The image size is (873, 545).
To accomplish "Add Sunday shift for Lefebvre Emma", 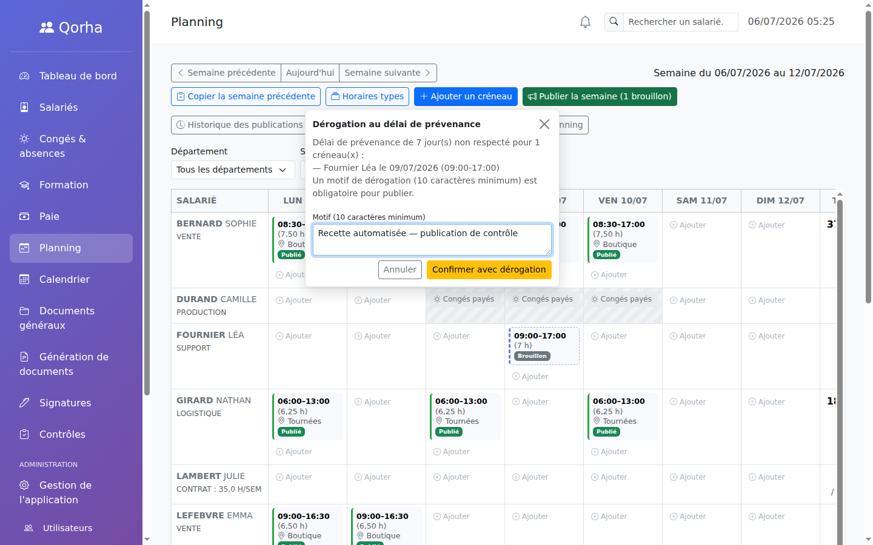I will pyautogui.click(x=767, y=517).
